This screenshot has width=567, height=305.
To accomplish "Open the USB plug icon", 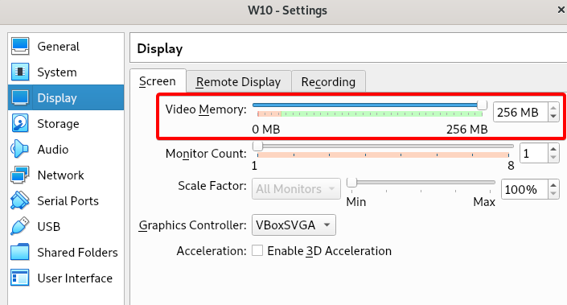I will click(x=20, y=226).
